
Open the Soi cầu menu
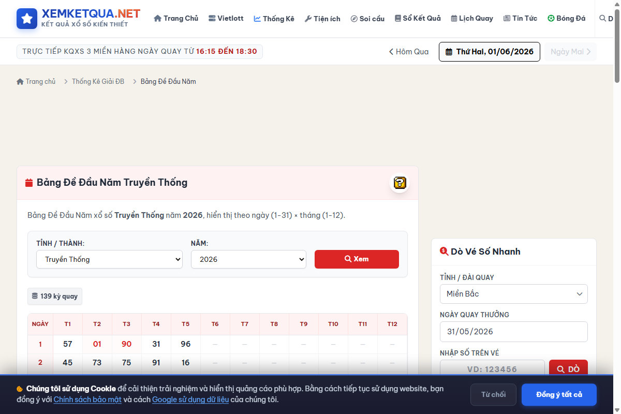(367, 19)
